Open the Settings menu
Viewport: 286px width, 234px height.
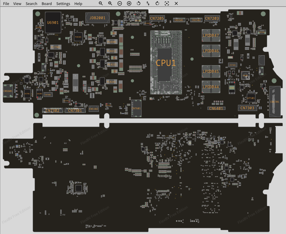pyautogui.click(x=63, y=4)
